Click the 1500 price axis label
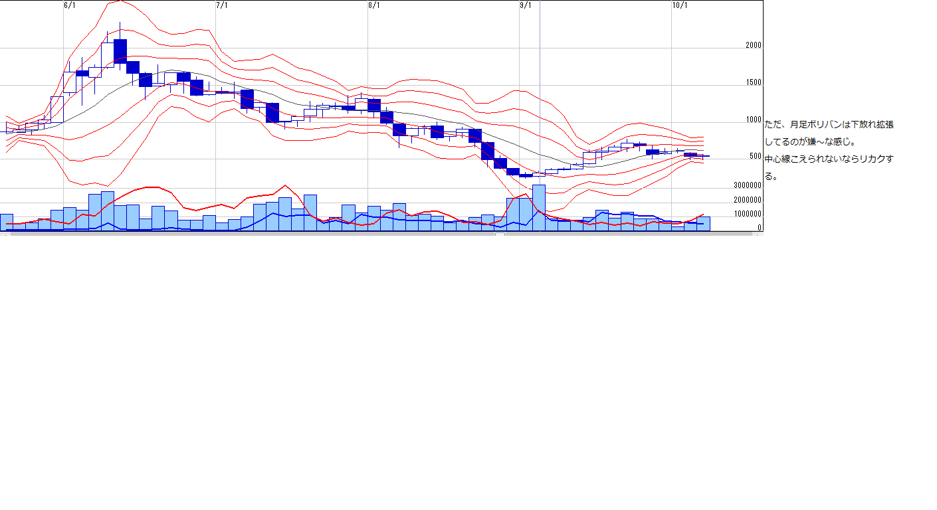This screenshot has height=510, width=937. pyautogui.click(x=754, y=83)
